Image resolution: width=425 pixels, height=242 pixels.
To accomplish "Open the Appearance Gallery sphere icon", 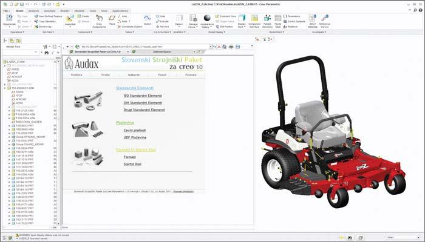I will click(207, 18).
